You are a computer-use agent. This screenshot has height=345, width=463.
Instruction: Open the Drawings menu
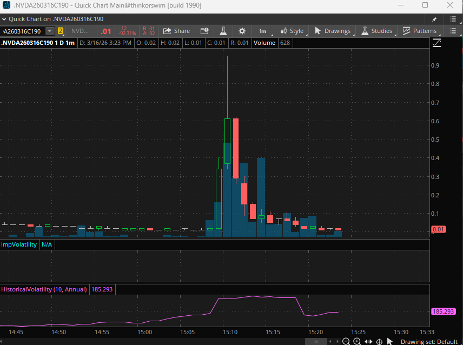(333, 31)
